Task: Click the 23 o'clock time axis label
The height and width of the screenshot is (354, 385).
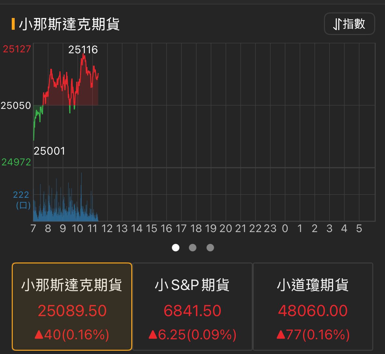Action: pyautogui.click(x=270, y=228)
